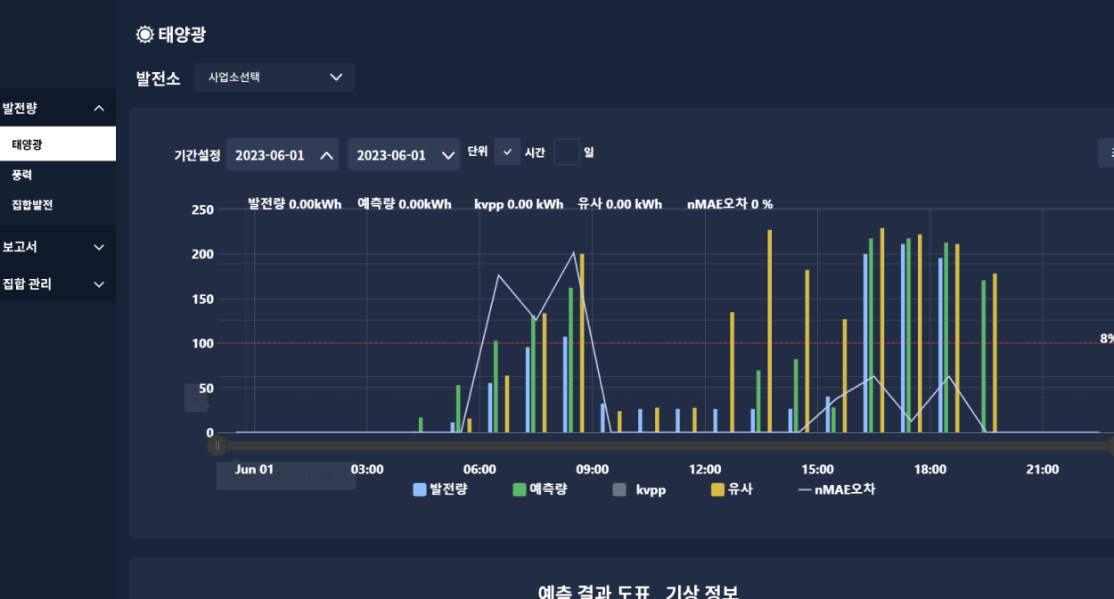
Task: Click the chart zoom slider left handle
Action: point(217,446)
